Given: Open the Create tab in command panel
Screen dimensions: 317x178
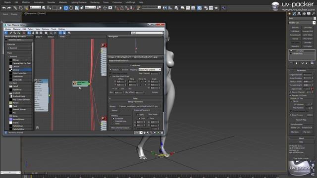Looking at the screenshot, I should click(x=289, y=14).
